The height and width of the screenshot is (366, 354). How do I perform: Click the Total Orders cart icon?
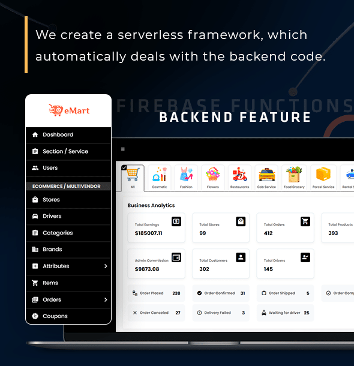(305, 221)
